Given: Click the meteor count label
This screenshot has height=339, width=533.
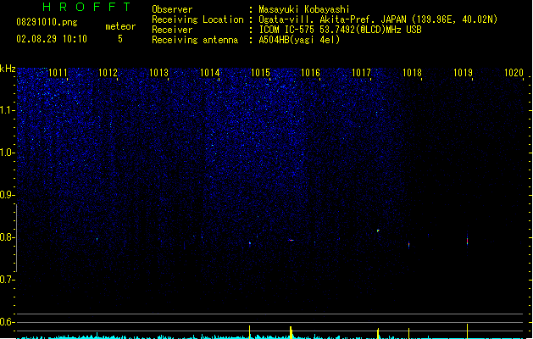Looking at the screenshot, I should (x=120, y=26).
